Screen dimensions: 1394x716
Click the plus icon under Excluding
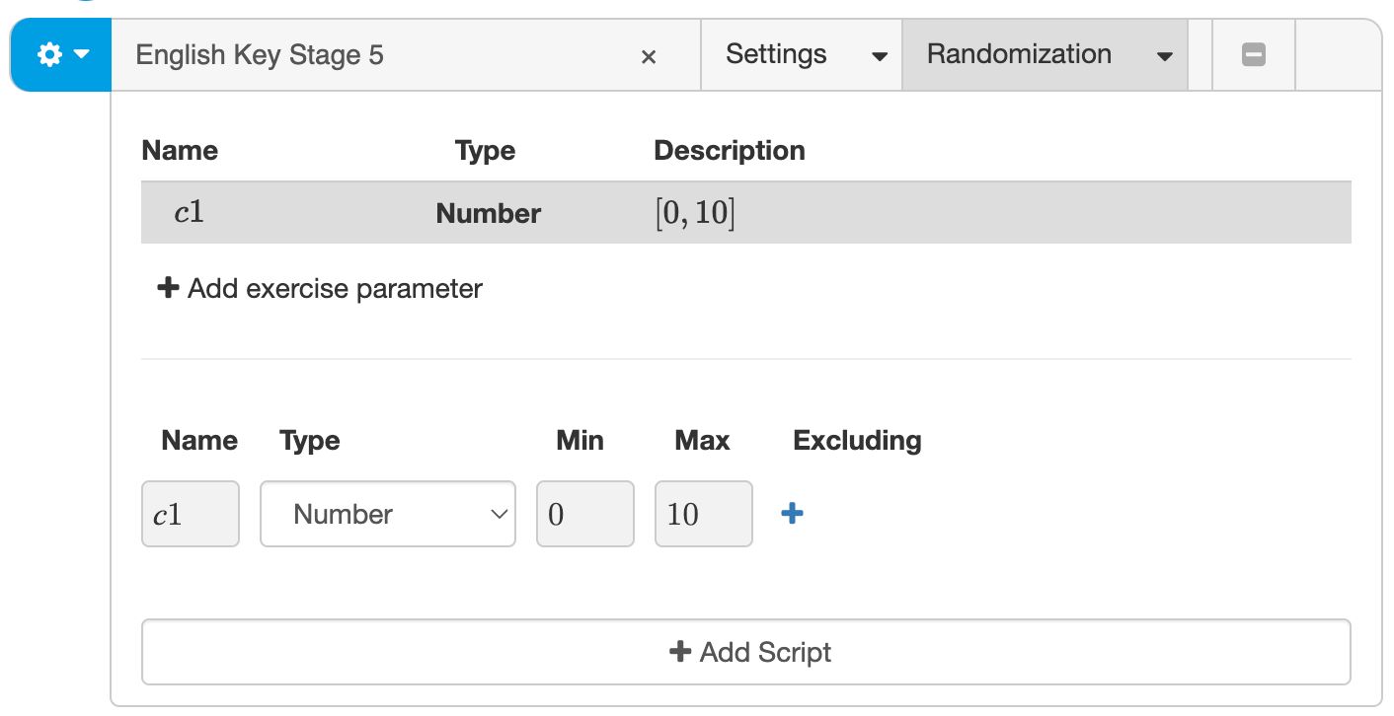791,513
